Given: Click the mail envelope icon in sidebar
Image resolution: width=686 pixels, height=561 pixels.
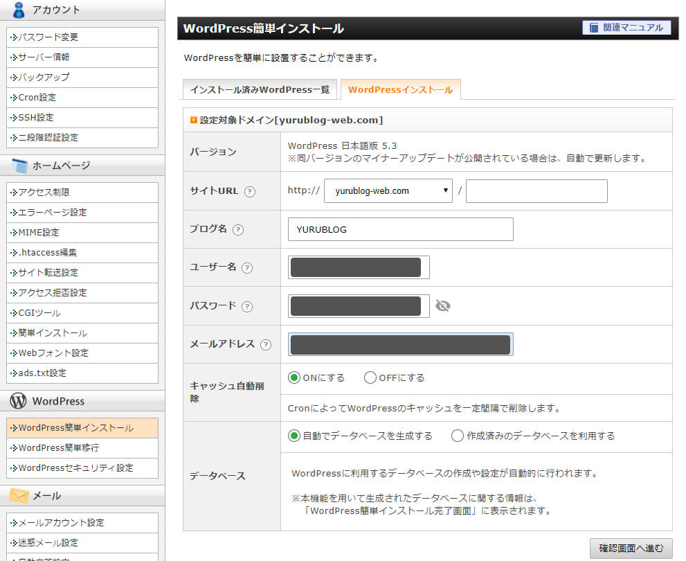Looking at the screenshot, I should (x=19, y=496).
